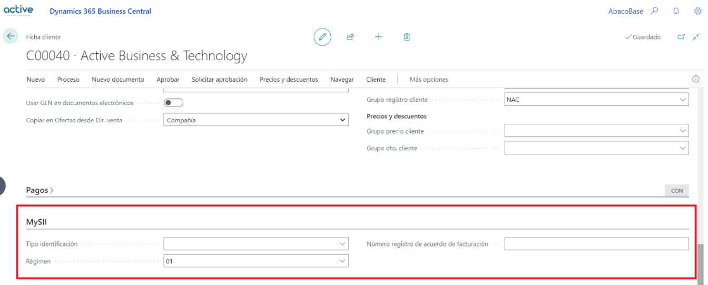Click Dynamics 365 Business Central link
The height and width of the screenshot is (285, 708).
101,11
